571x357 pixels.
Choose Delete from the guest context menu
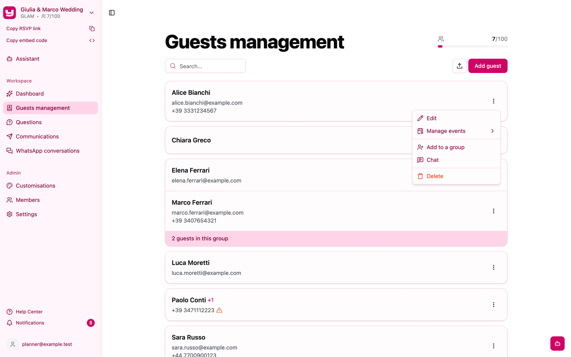456,176
